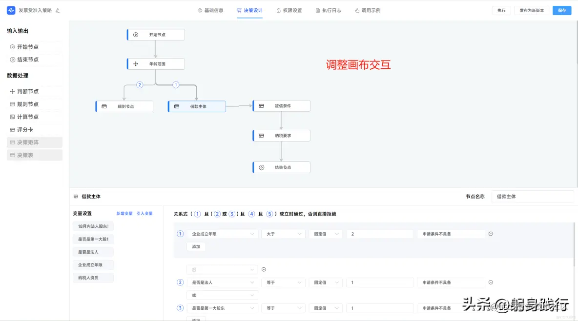578x321 pixels.
Task: Click the app logo icon at top left
Action: click(11, 10)
